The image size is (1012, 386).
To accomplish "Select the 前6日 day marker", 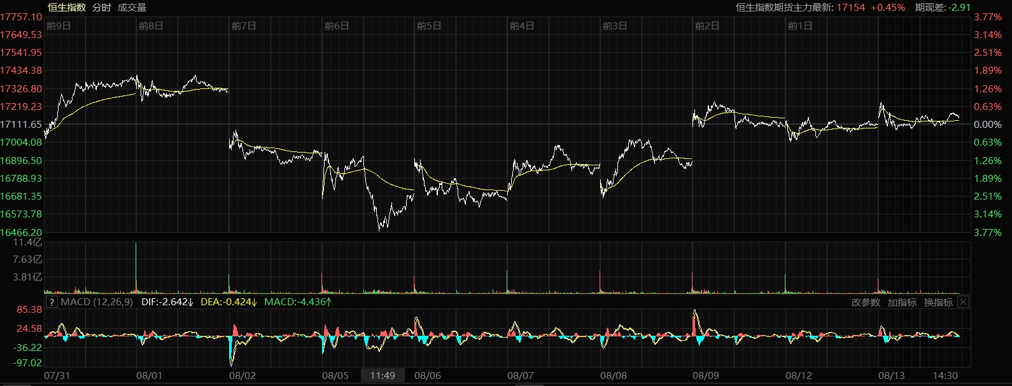I will point(337,26).
